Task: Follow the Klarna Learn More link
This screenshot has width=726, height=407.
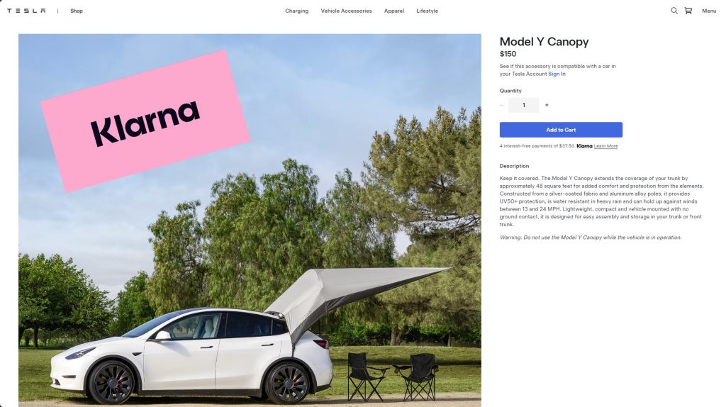Action: click(x=605, y=146)
